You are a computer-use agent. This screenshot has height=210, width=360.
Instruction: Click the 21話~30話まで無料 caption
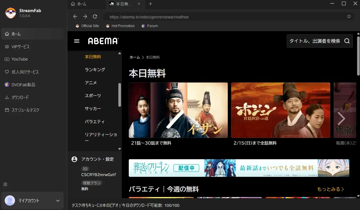point(151,143)
